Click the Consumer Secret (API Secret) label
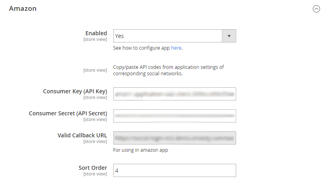Viewport: 329px width, 187px height. pyautogui.click(x=68, y=113)
